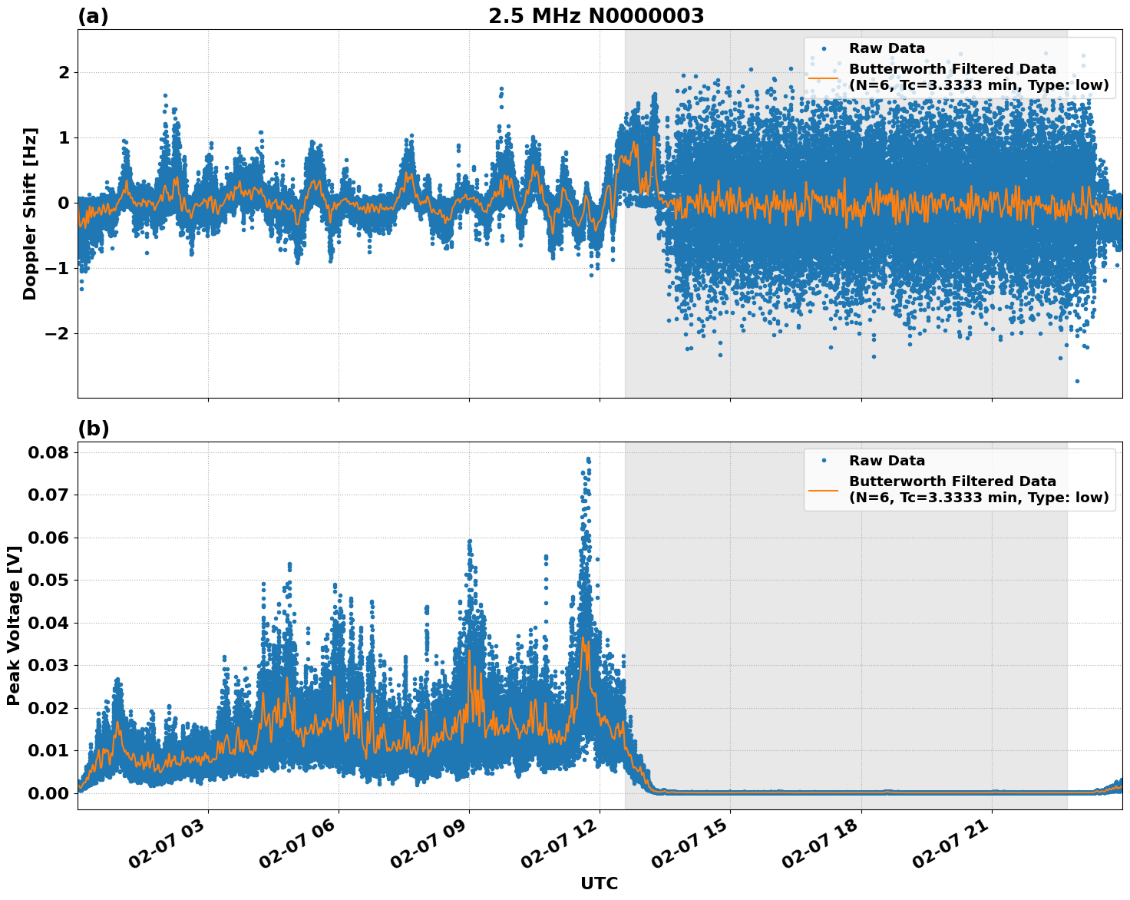The height and width of the screenshot is (900, 1130).
Task: Click the blue Raw Data marker in top legend
Action: point(824,48)
